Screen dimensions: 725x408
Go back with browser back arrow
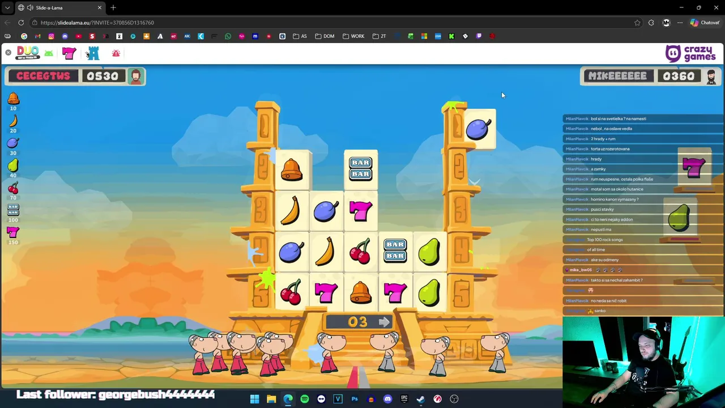click(7, 23)
